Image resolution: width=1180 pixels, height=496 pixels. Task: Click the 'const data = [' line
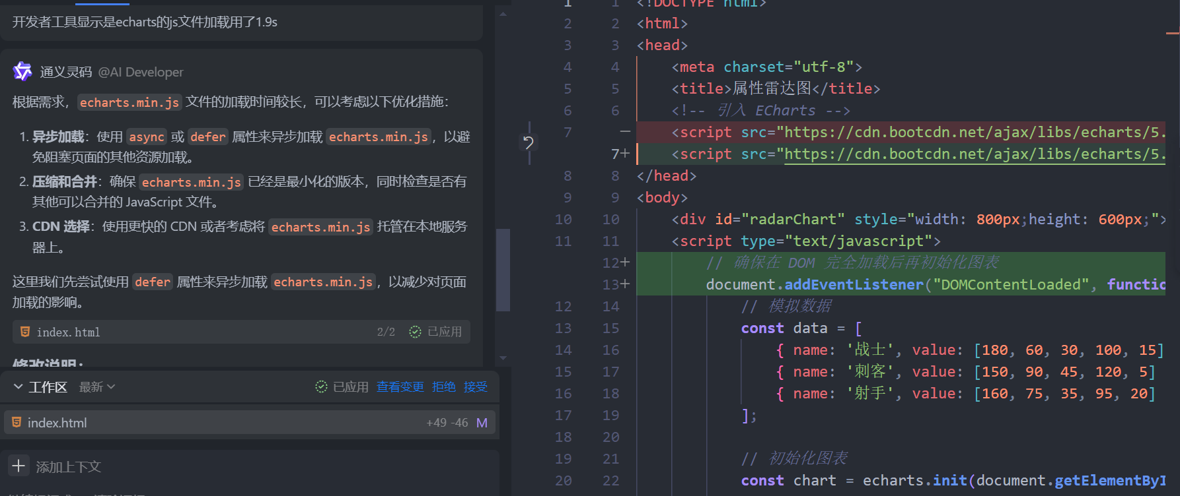(x=801, y=328)
